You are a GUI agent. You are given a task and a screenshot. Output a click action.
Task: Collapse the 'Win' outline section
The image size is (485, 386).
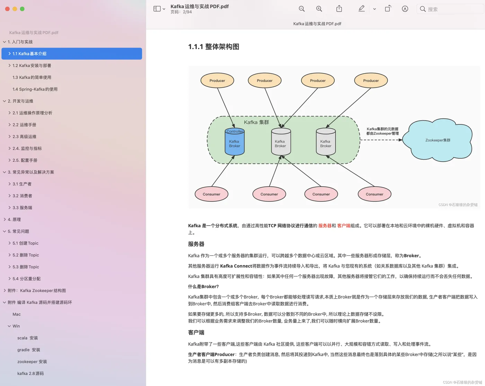9,326
